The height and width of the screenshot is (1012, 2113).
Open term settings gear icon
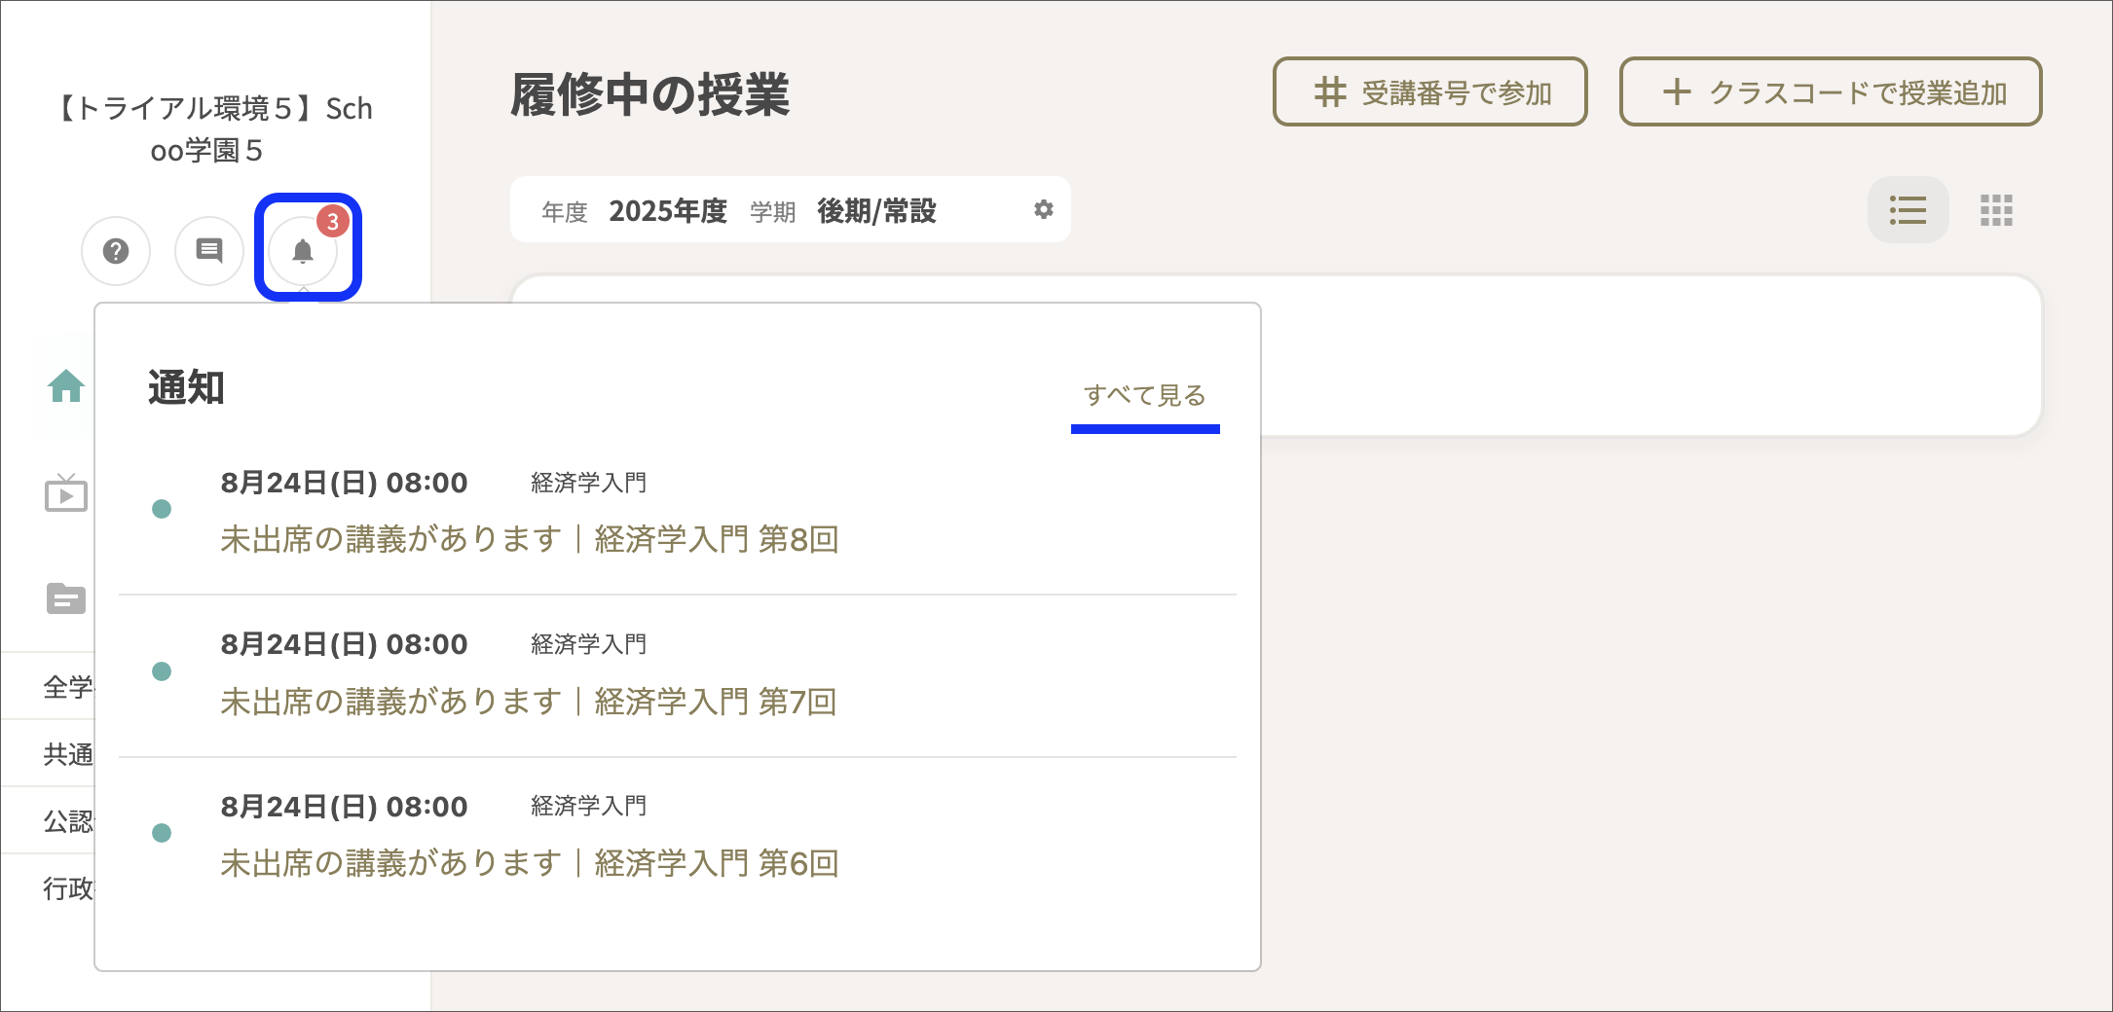tap(1043, 210)
